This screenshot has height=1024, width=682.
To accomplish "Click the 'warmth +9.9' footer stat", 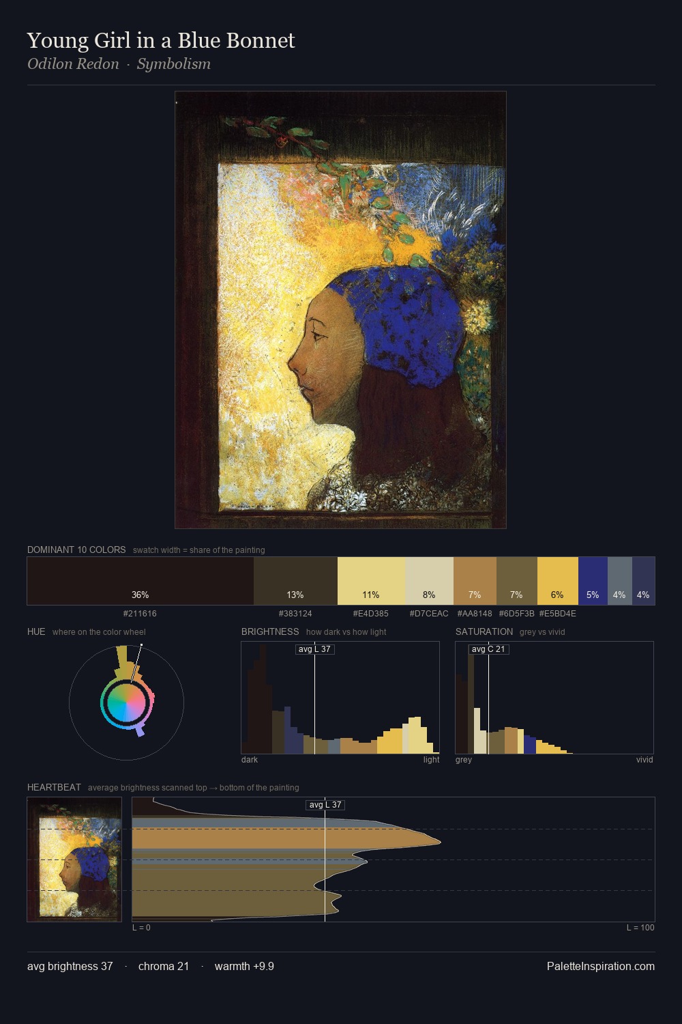I will tap(244, 966).
